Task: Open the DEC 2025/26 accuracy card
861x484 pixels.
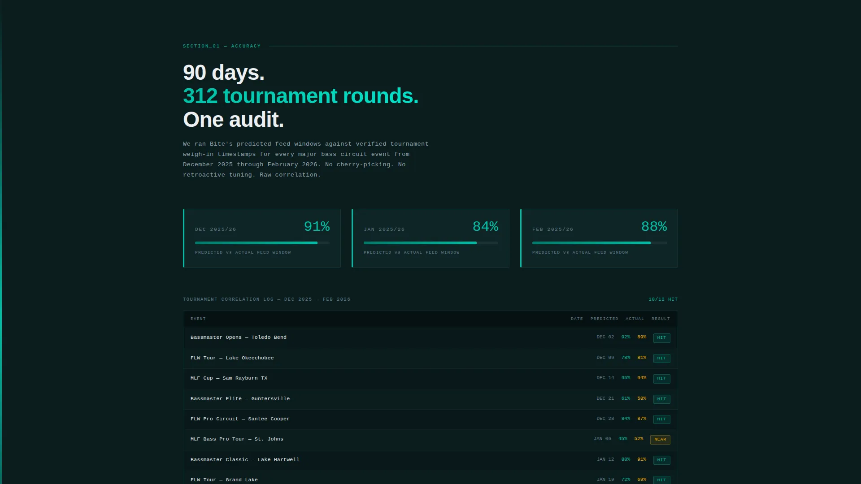Action: click(x=262, y=238)
